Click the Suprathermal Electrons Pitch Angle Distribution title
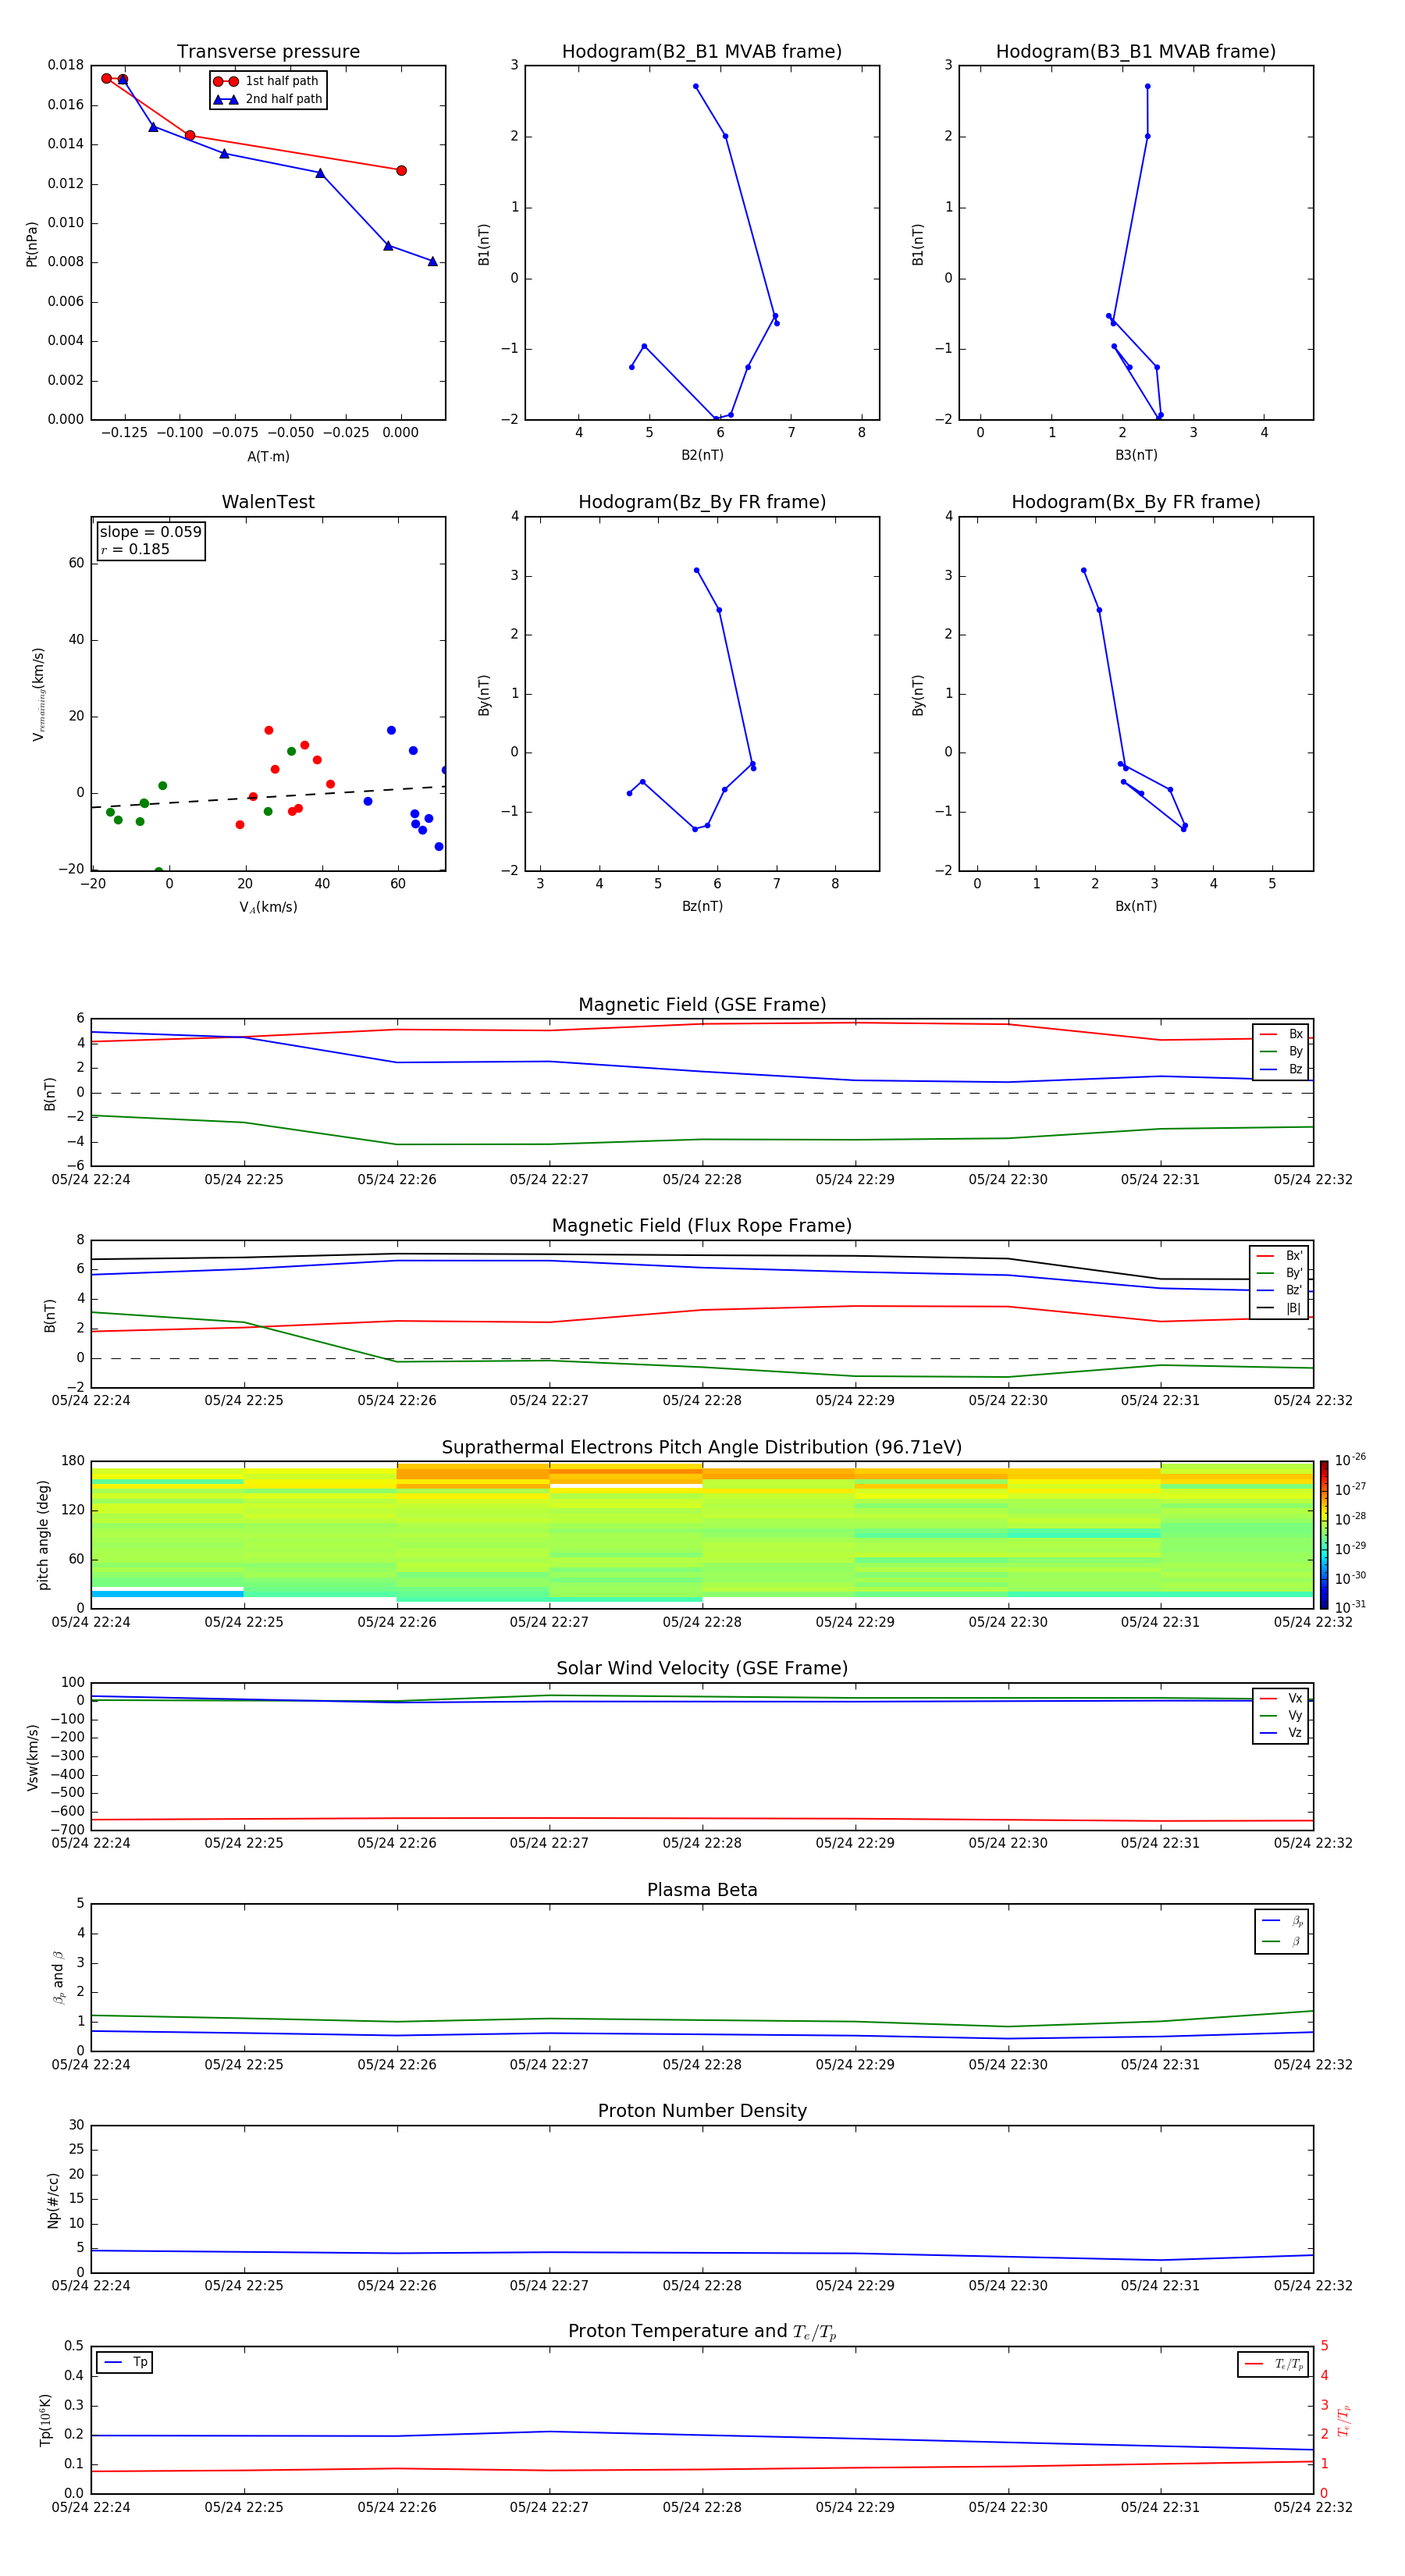 702,1448
